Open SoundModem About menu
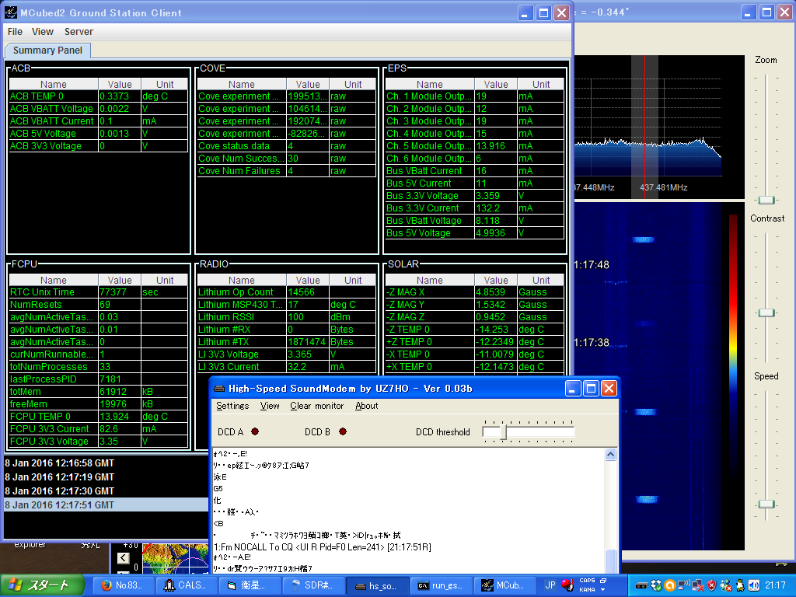 367,406
